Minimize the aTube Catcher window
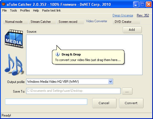The image size is (153, 119). click(x=136, y=4)
